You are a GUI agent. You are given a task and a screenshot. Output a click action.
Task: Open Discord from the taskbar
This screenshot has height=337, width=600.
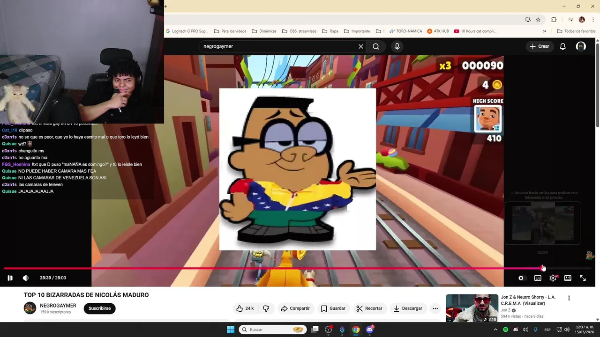point(370,330)
